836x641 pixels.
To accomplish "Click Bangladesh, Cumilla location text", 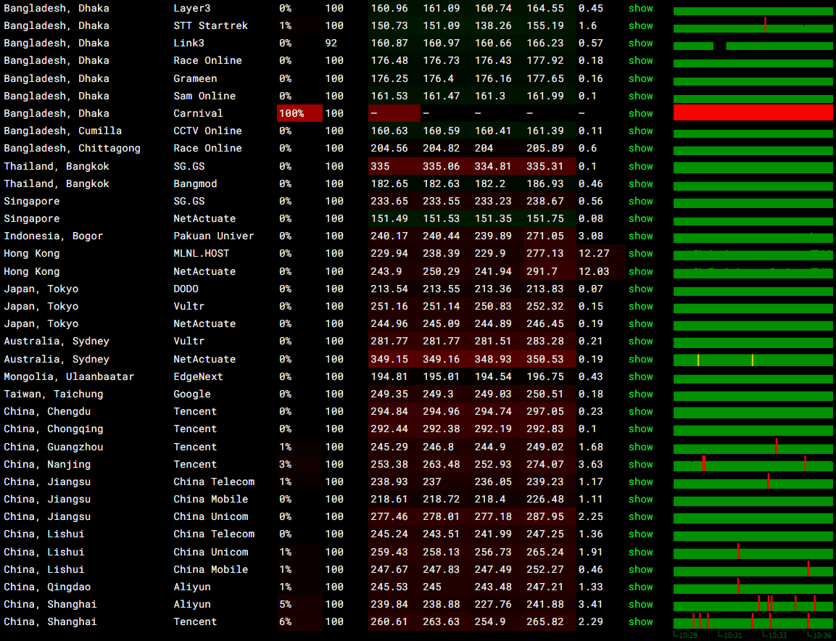I will [62, 131].
